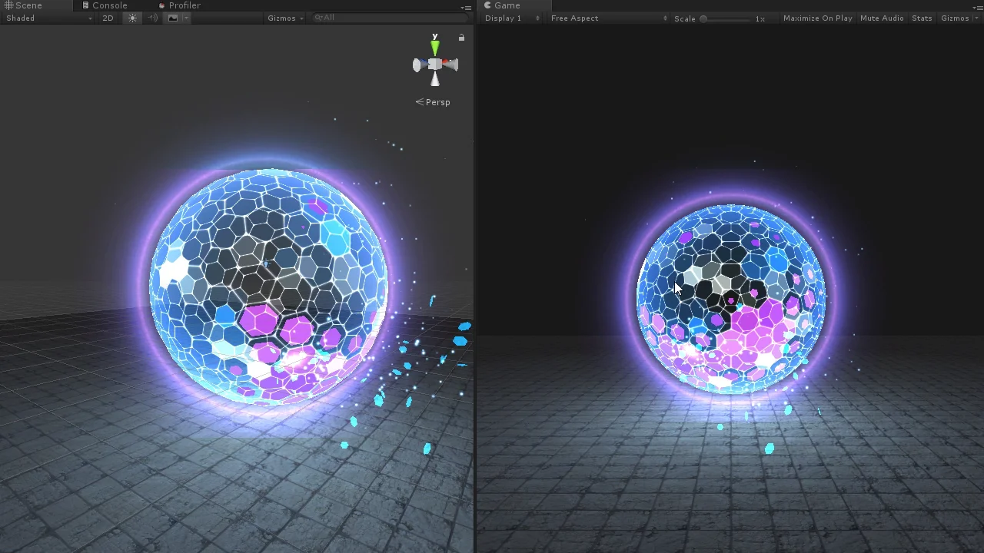Click the Scene search field
The image size is (984, 553).
click(x=391, y=18)
